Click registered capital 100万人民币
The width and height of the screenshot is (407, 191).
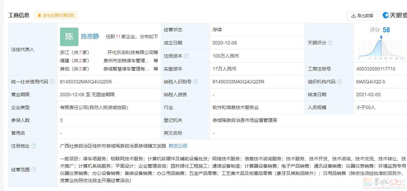click(x=226, y=56)
